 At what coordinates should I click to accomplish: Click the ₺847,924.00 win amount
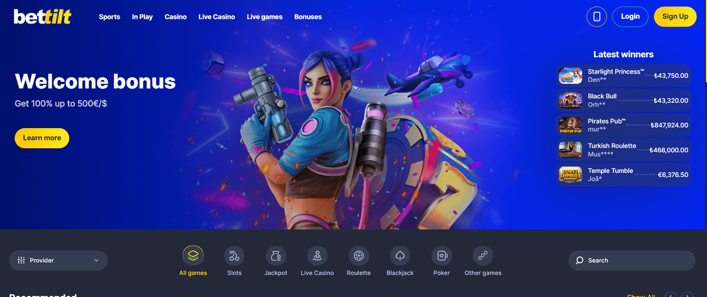tap(669, 125)
